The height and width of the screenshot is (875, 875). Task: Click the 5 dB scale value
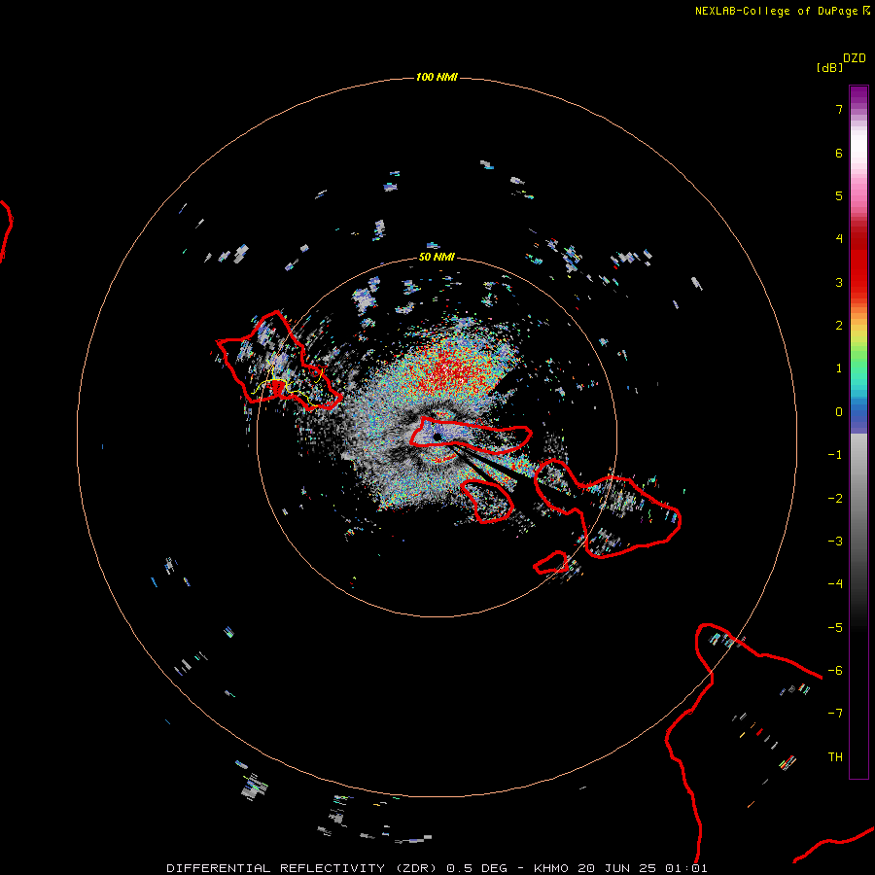pos(839,195)
